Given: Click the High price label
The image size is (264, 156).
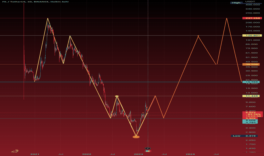Looking at the screenshot, I should point(236,3).
